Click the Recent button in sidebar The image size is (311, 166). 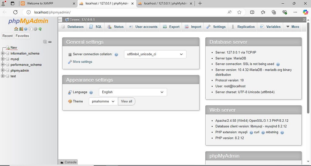[x=8, y=36]
